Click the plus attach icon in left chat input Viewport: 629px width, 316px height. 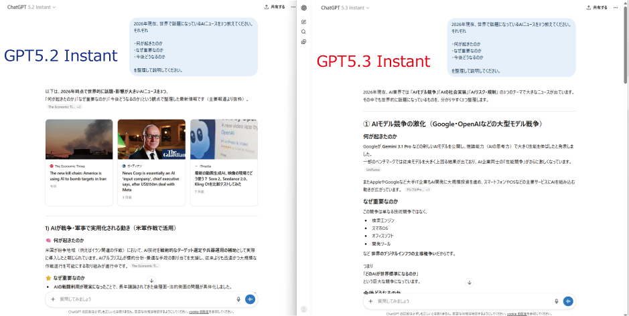[53, 300]
